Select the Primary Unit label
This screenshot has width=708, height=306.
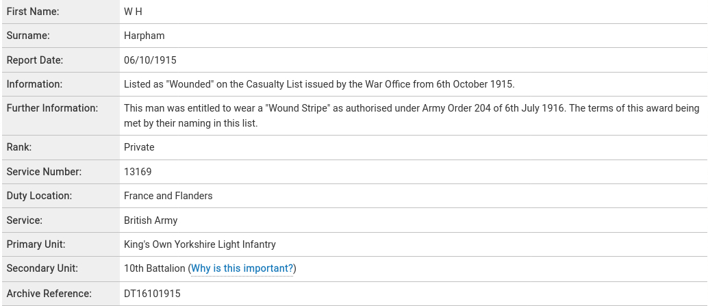[36, 244]
